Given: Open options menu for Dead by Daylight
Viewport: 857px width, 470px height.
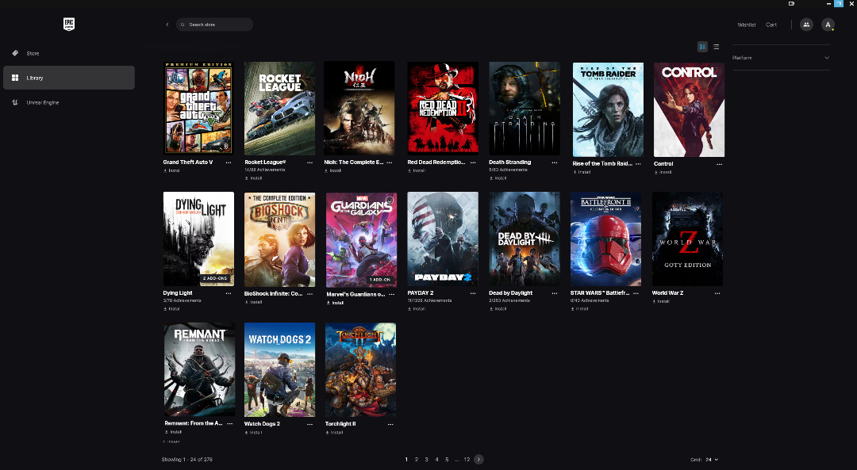Looking at the screenshot, I should point(554,293).
